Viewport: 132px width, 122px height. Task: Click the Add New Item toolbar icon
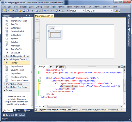coord(11,11)
